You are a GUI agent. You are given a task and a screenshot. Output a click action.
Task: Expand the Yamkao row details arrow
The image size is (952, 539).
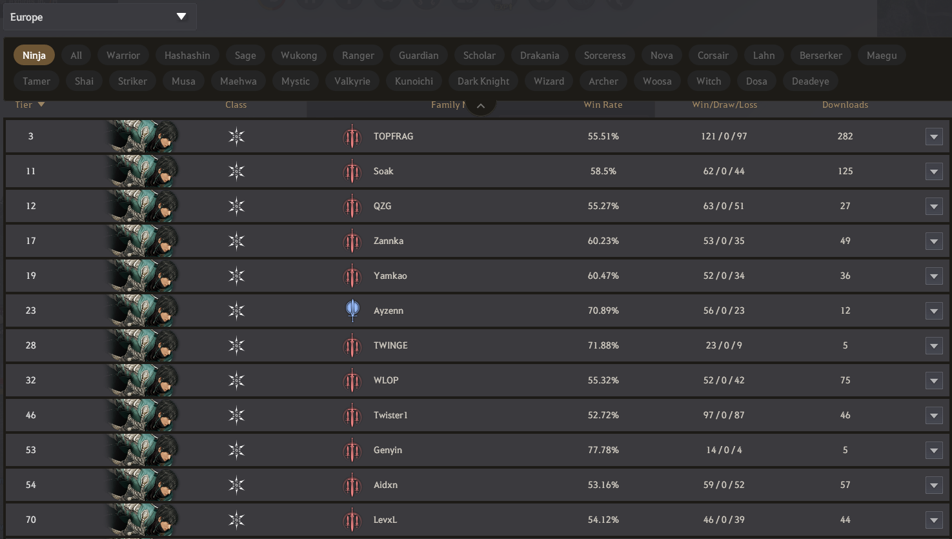(x=934, y=276)
